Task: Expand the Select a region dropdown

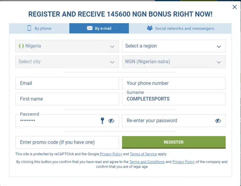Action: pyautogui.click(x=219, y=46)
